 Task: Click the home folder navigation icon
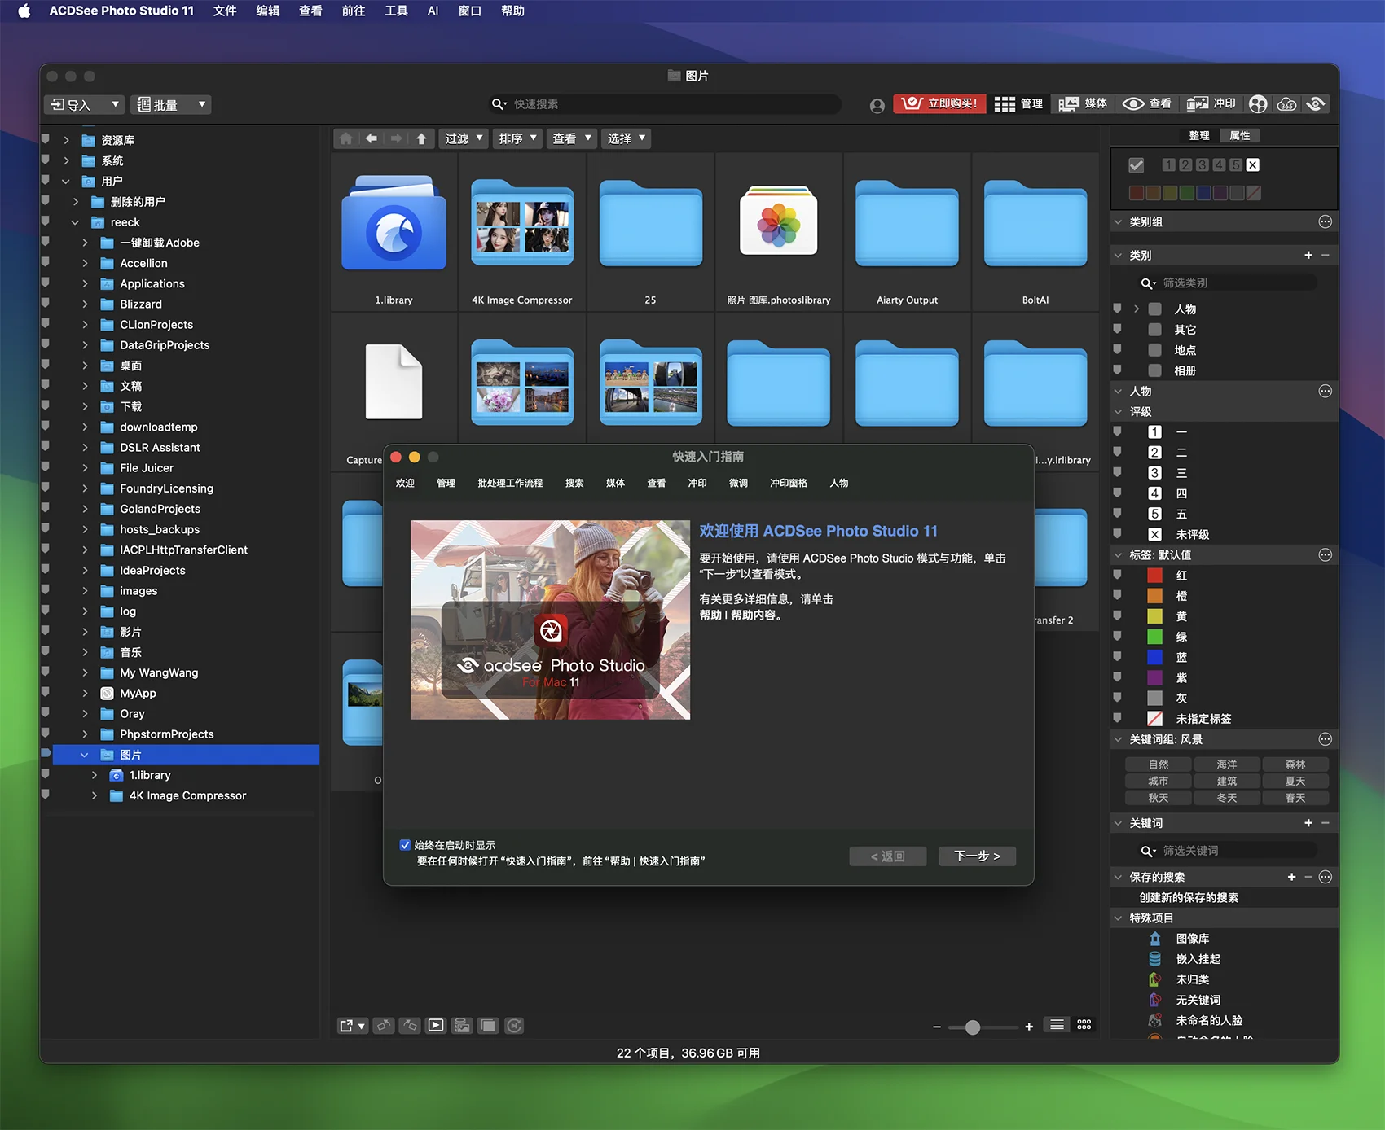[x=346, y=138]
